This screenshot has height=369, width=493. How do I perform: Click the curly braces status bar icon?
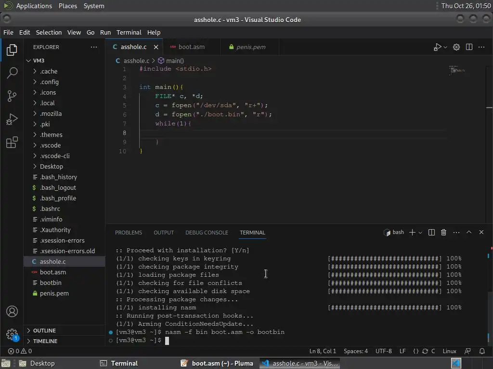click(x=415, y=351)
